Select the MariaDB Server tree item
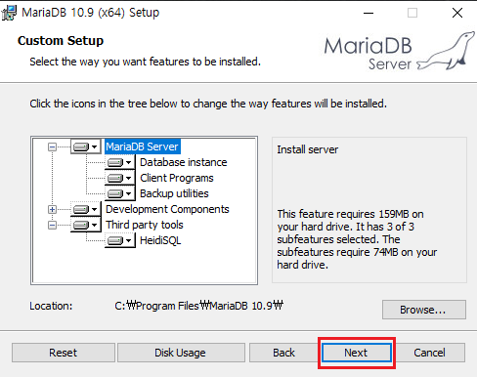The width and height of the screenshot is (477, 377). (x=143, y=147)
